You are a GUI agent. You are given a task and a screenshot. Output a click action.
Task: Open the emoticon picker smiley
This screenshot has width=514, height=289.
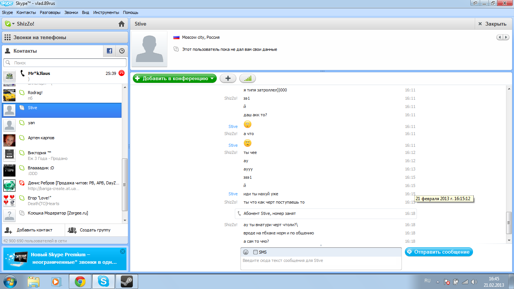pos(246,252)
